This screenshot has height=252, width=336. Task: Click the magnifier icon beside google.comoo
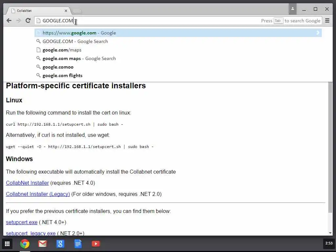click(38, 67)
